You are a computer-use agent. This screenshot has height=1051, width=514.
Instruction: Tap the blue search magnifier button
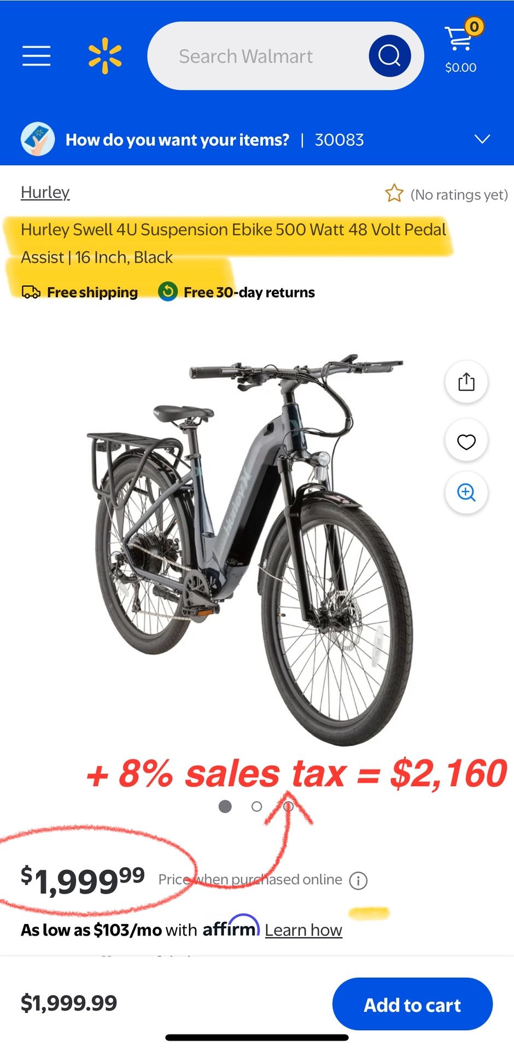[389, 56]
